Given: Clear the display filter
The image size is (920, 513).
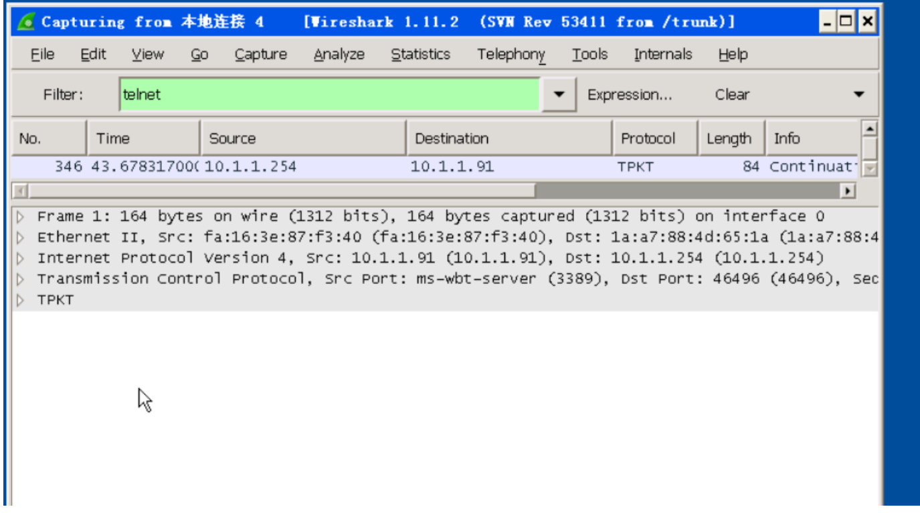Looking at the screenshot, I should pyautogui.click(x=732, y=95).
